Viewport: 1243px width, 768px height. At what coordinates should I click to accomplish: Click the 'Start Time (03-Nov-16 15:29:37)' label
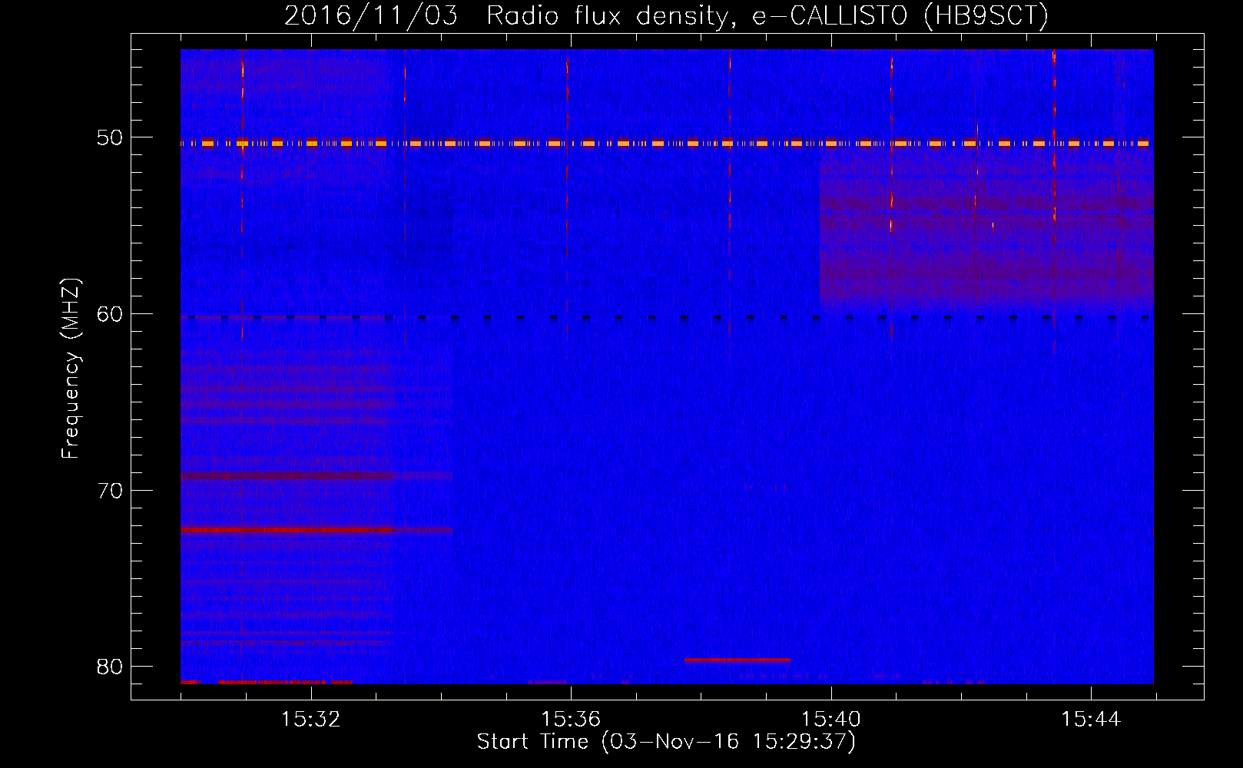coord(666,742)
